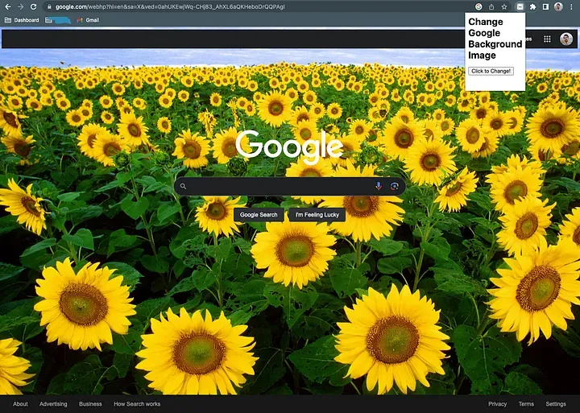Reload the current Google page

pos(33,6)
